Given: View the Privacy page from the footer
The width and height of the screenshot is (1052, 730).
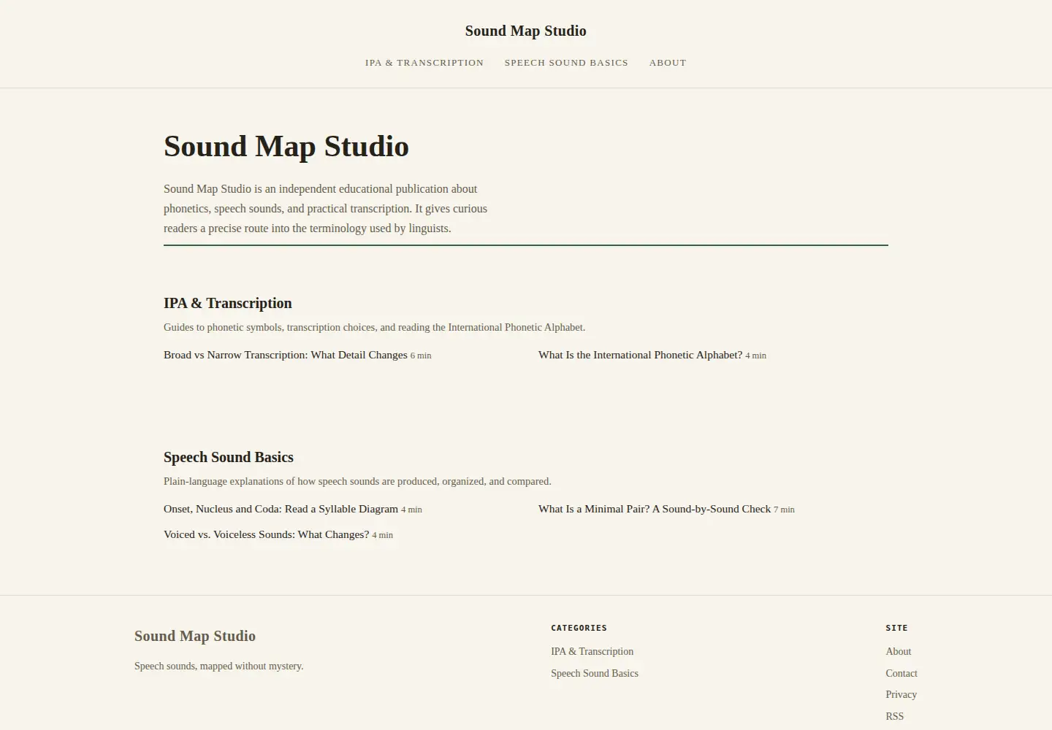Looking at the screenshot, I should click(x=902, y=694).
